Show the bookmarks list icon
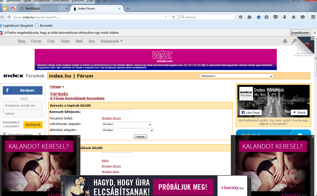This screenshot has width=317, height=196. [x=267, y=17]
